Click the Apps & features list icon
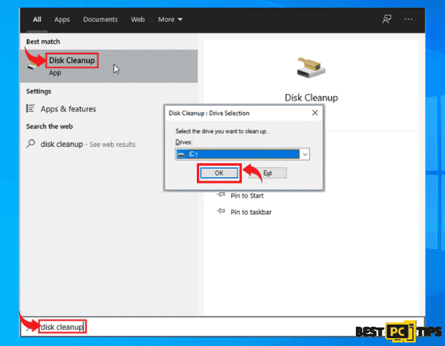445x346 pixels. click(x=31, y=108)
